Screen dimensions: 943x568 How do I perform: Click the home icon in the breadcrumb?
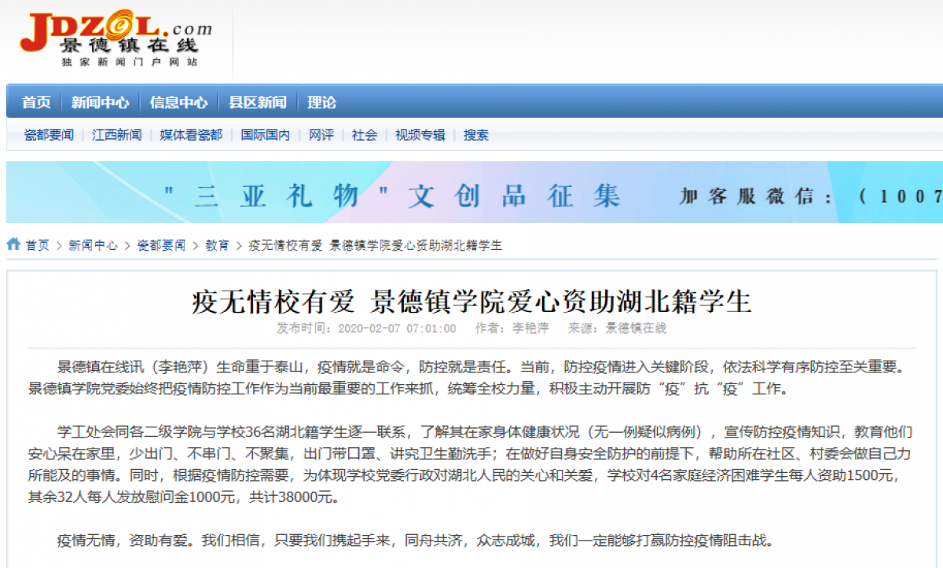click(13, 244)
